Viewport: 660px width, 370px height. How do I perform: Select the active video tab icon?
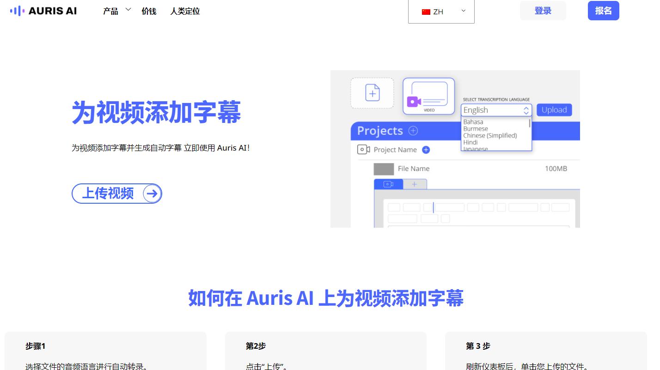[x=388, y=184]
